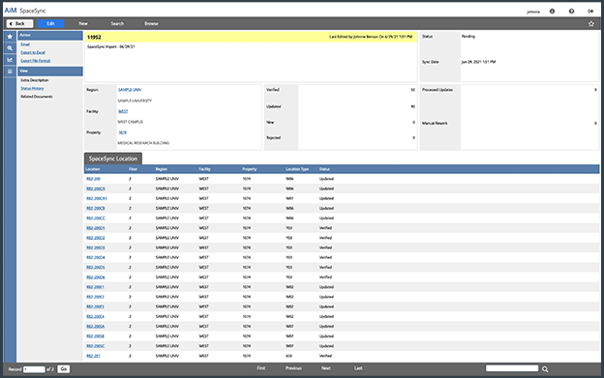Select Search in the toolbar
The width and height of the screenshot is (604, 378).
[x=117, y=23]
